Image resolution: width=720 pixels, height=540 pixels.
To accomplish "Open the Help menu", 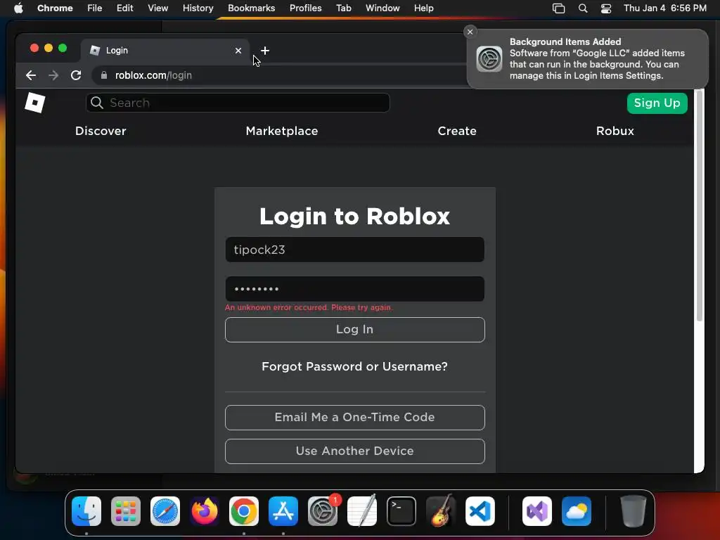I will (423, 8).
